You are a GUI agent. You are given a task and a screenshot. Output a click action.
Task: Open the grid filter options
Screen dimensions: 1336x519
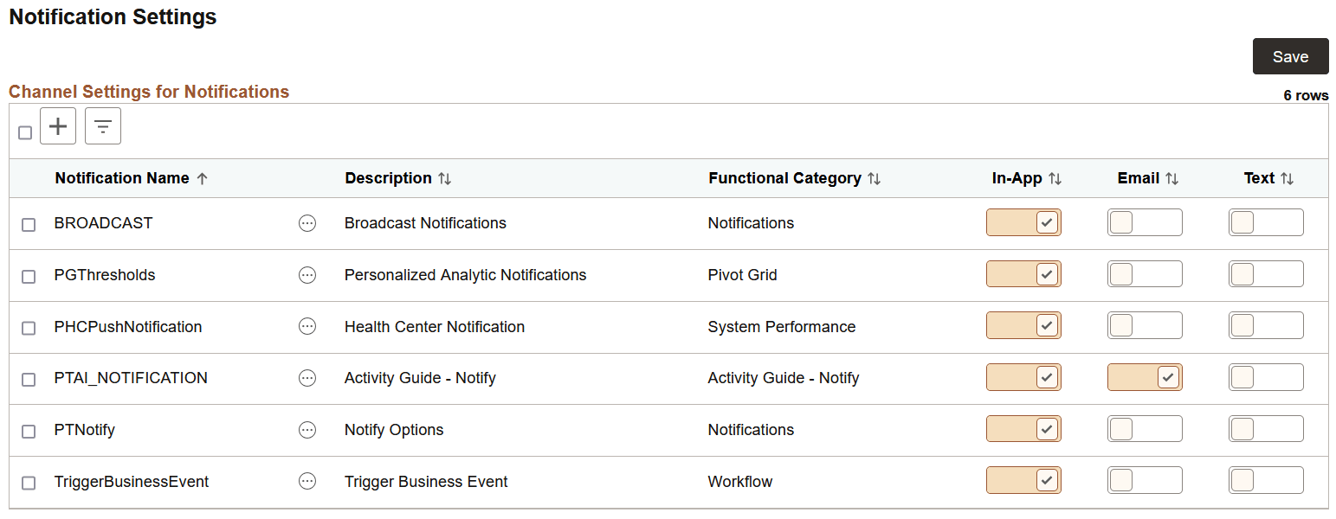click(x=102, y=125)
